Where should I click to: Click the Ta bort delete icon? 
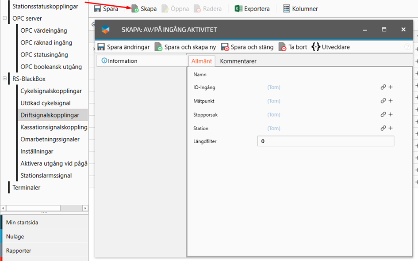coord(283,47)
